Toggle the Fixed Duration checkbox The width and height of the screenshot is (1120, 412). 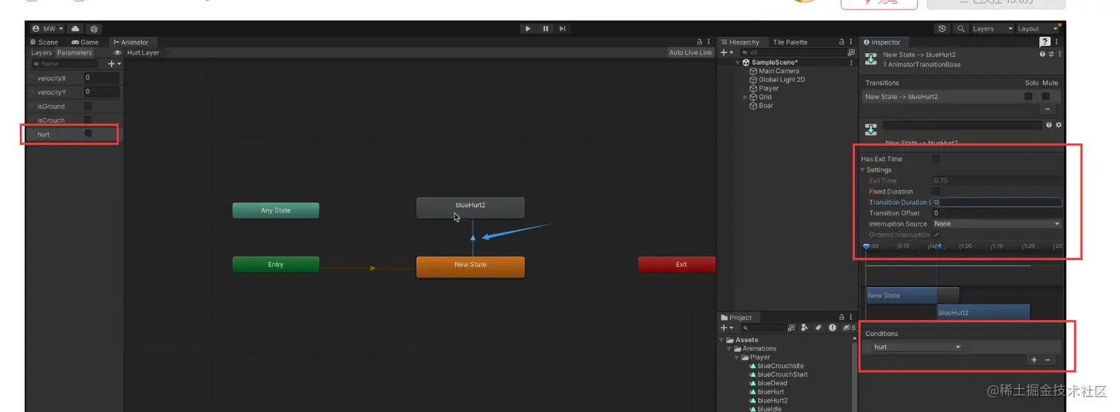[936, 192]
